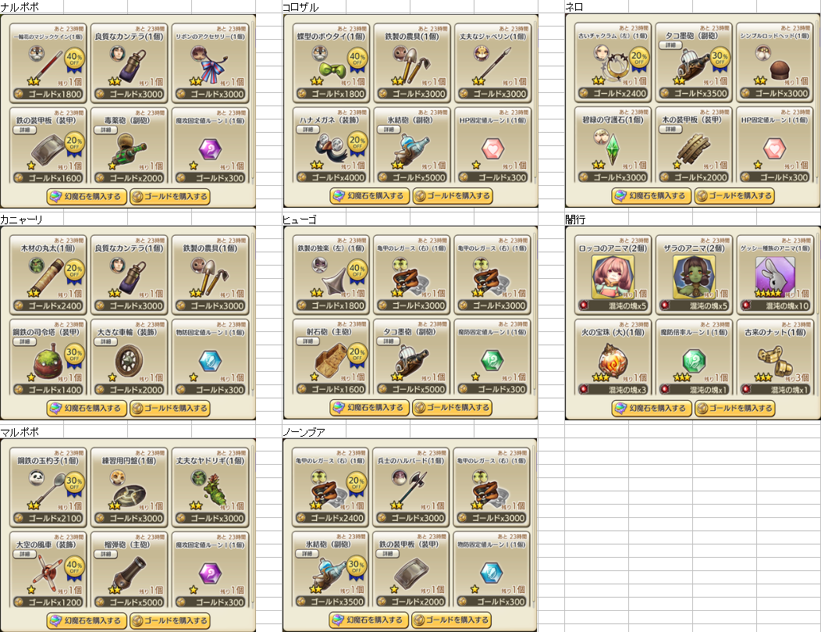821x632 pixels.
Task: Click 幻魔石を購入する in the ネロ shop
Action: click(x=652, y=195)
